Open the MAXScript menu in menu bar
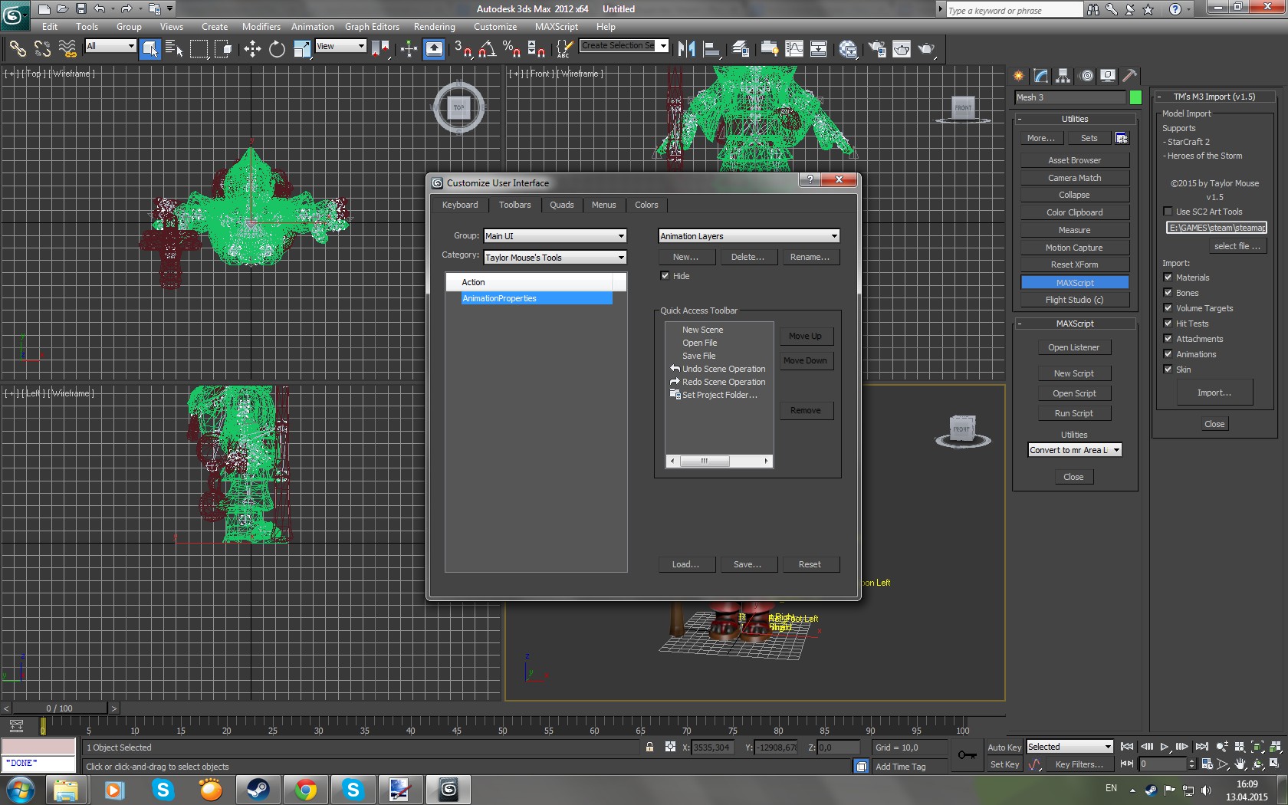This screenshot has width=1288, height=805. tap(556, 27)
